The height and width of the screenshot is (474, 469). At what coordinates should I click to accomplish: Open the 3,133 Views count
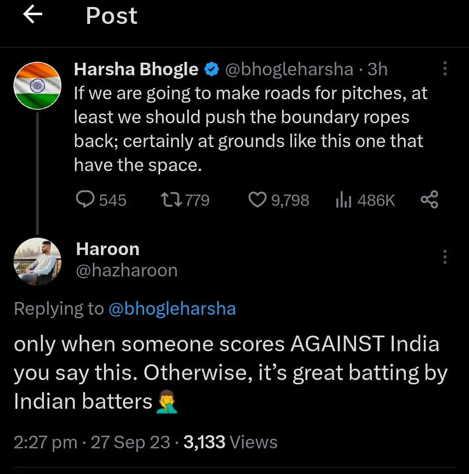(x=230, y=442)
